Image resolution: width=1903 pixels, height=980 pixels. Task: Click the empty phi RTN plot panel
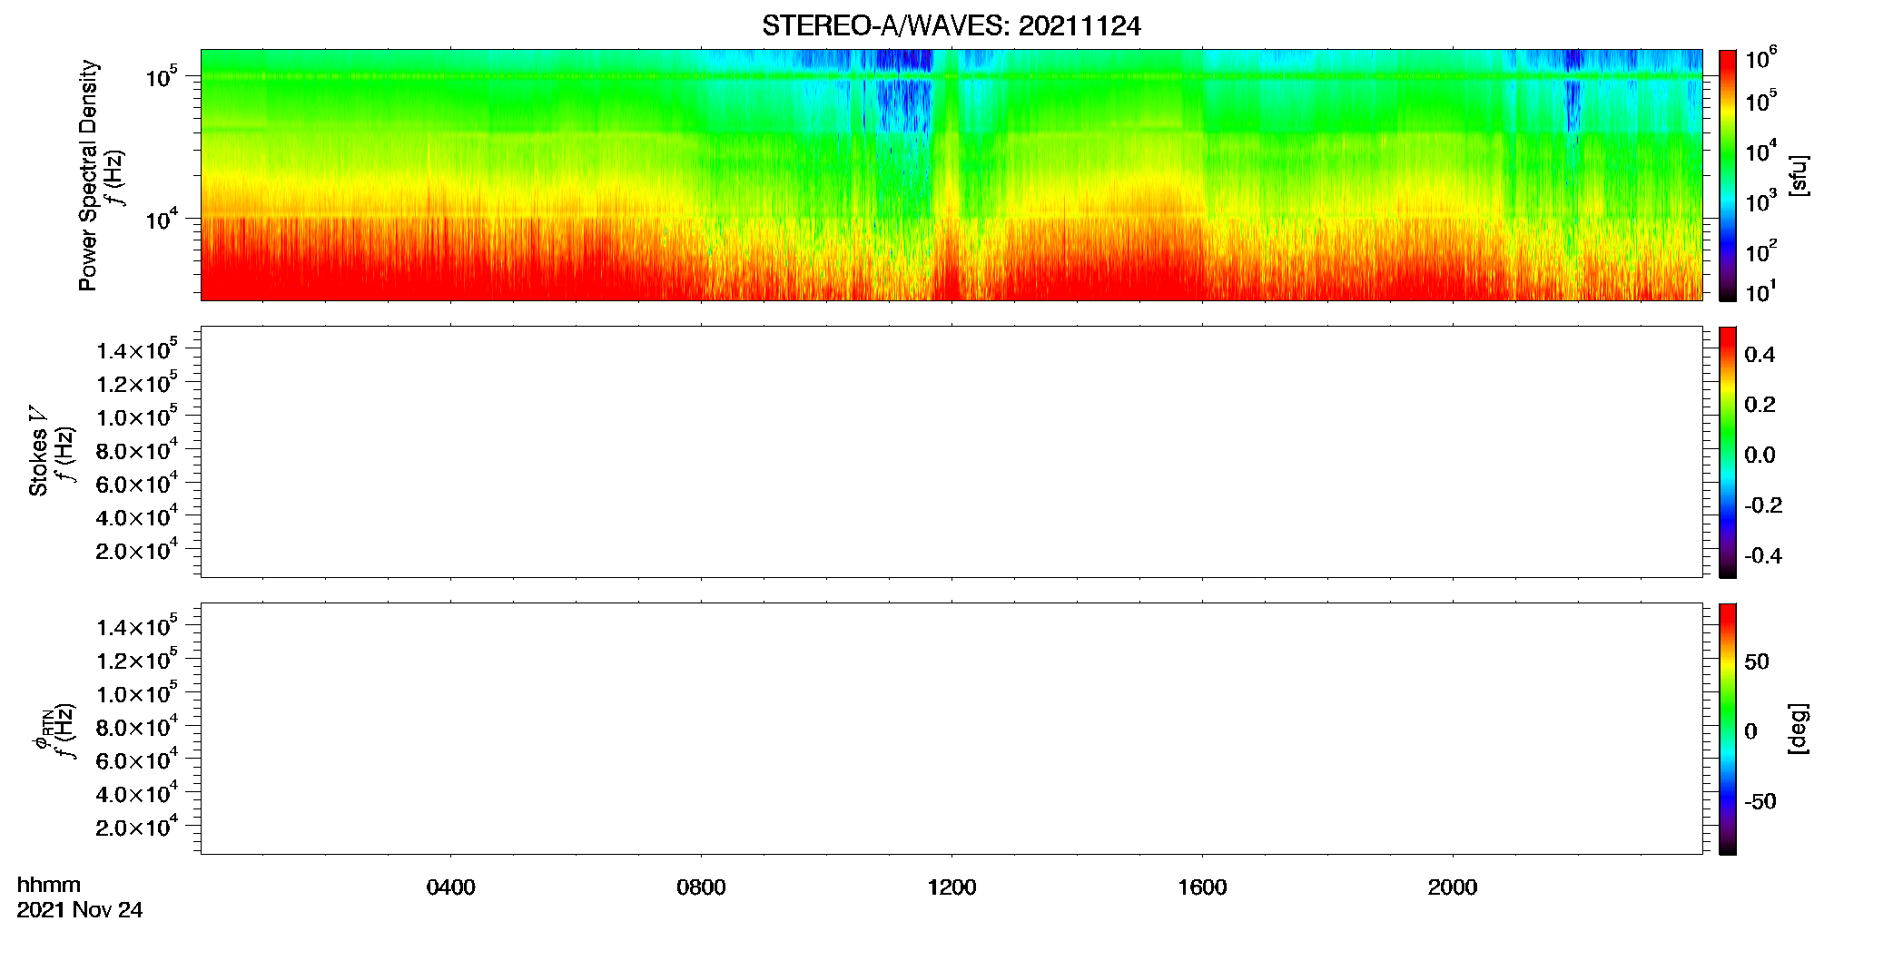pyautogui.click(x=951, y=729)
